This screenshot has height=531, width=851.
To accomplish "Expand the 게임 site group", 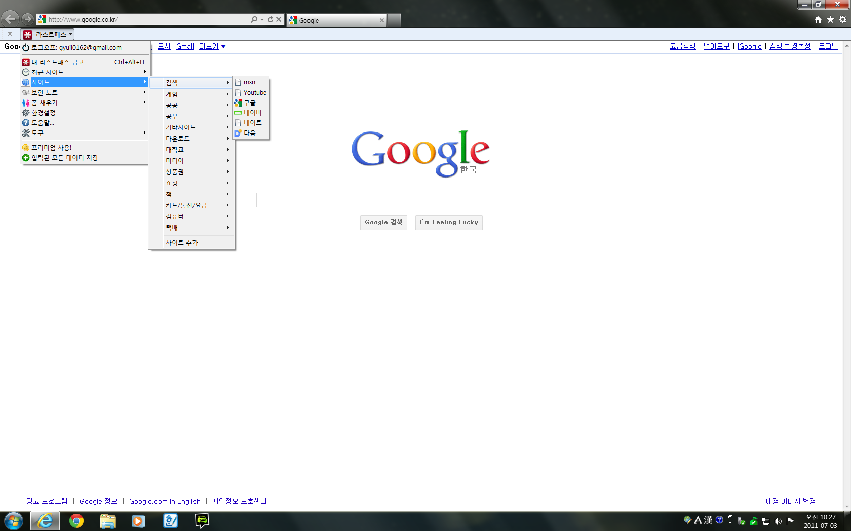I will (191, 94).
